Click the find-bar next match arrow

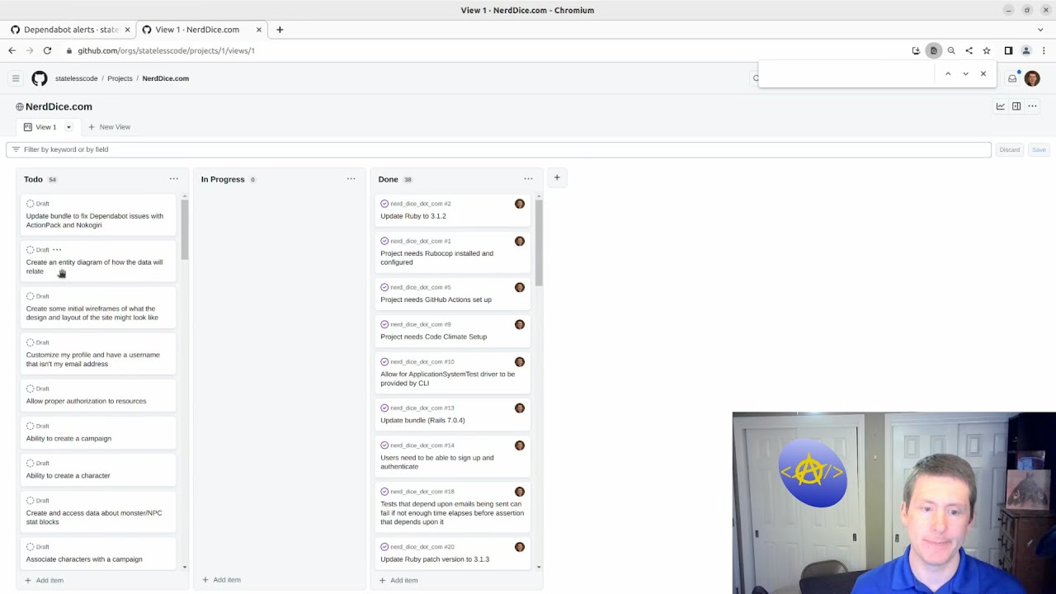pyautogui.click(x=966, y=74)
